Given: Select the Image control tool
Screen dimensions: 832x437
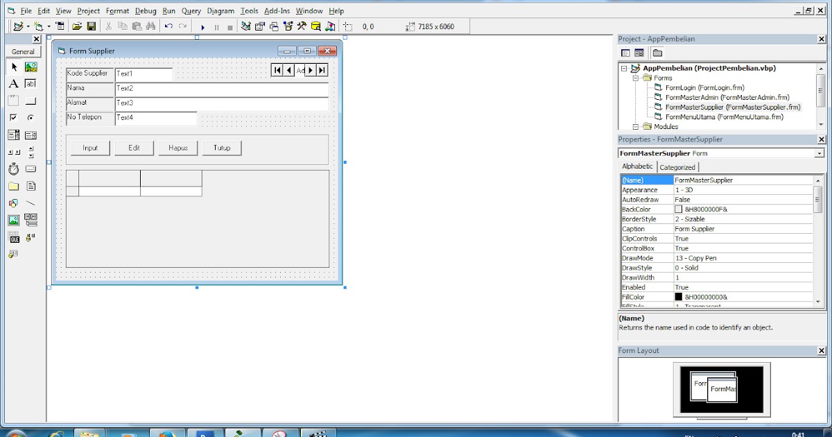Looking at the screenshot, I should (13, 220).
